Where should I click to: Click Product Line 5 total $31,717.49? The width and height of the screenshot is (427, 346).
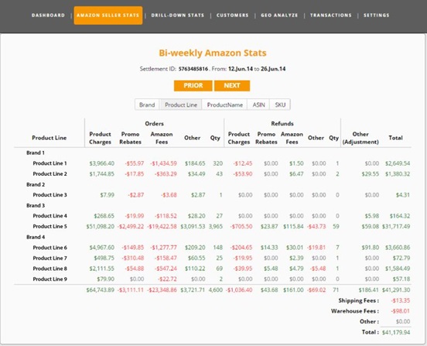coord(396,226)
